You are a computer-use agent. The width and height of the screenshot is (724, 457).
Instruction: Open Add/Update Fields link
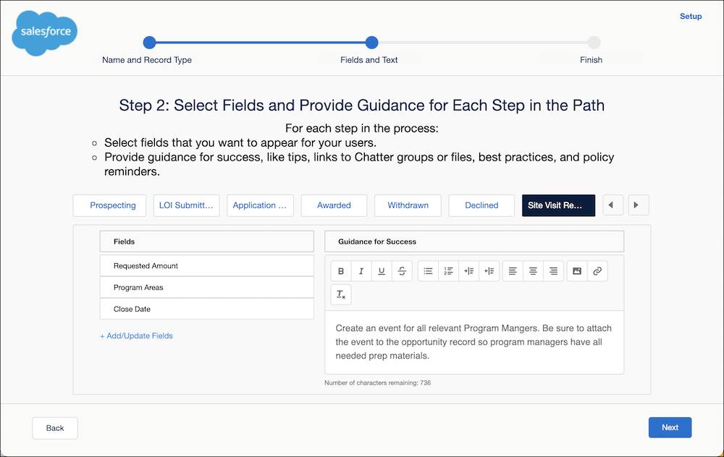click(136, 336)
